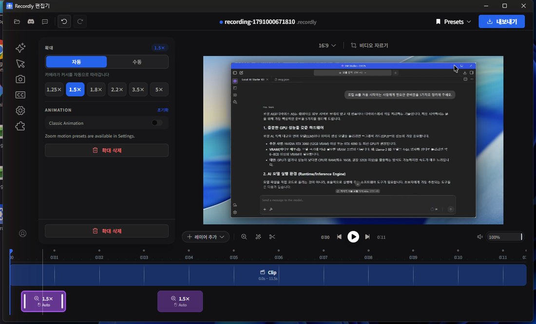This screenshot has height=324, width=536.
Task: Mute audio with the speaker icon
Action: 479,236
